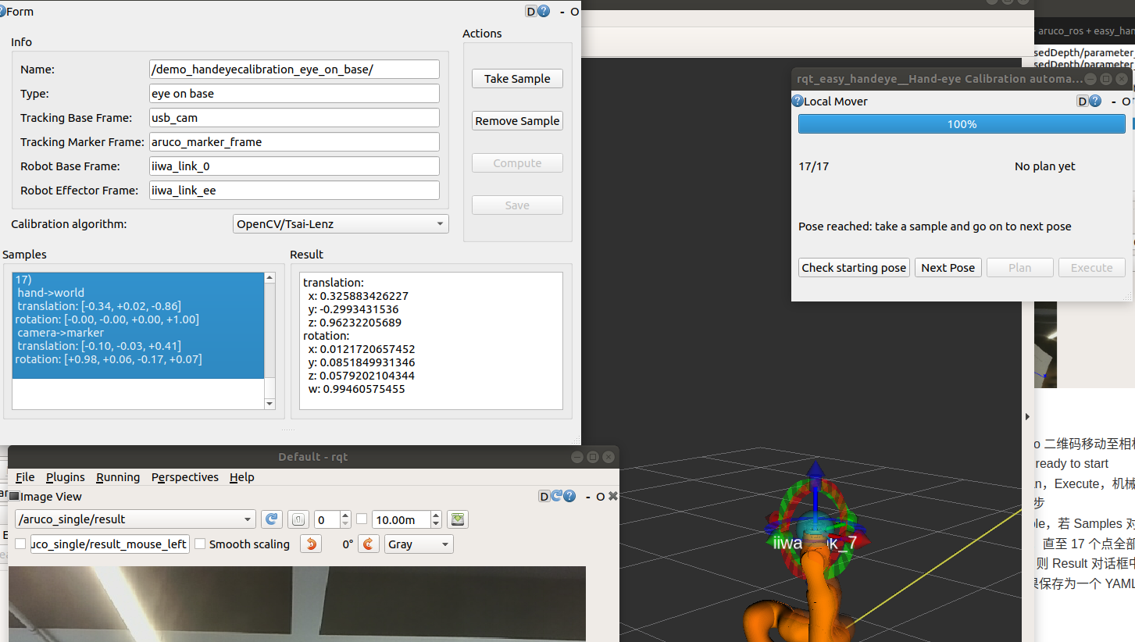This screenshot has width=1135, height=642.
Task: Click the zoom 1:1 icon in Image View
Action: point(298,519)
